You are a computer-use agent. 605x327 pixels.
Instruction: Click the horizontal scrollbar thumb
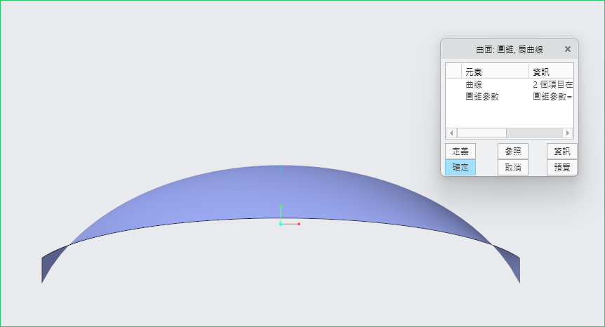(x=481, y=133)
